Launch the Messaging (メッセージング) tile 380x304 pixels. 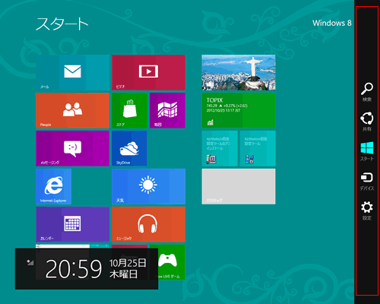(x=72, y=148)
